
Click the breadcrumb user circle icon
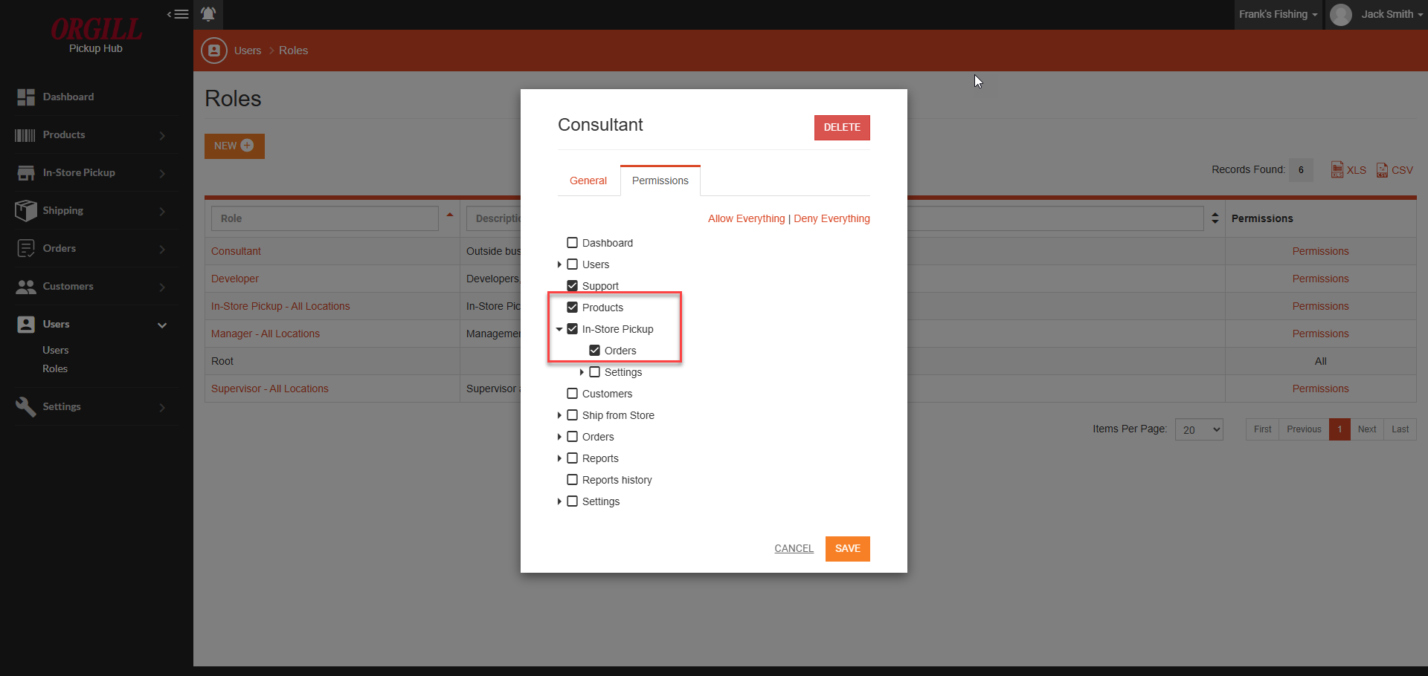pos(214,51)
